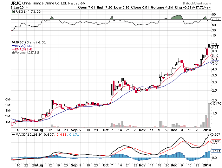This screenshot has width=222, height=168.
Task: Click the Close 6.51 header value
Action: [x=140, y=7]
